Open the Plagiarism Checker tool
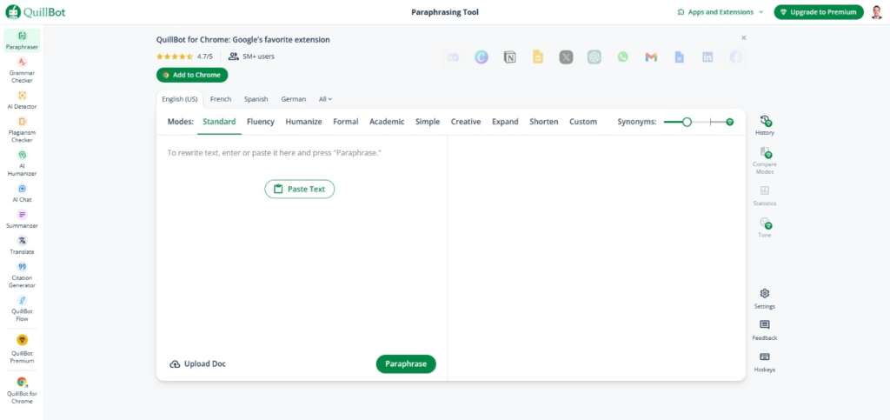The width and height of the screenshot is (890, 420). [x=22, y=130]
